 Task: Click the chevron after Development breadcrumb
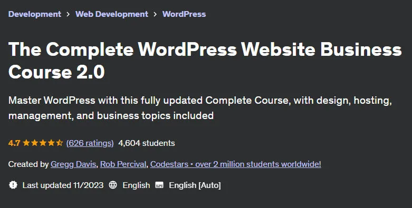coord(69,14)
